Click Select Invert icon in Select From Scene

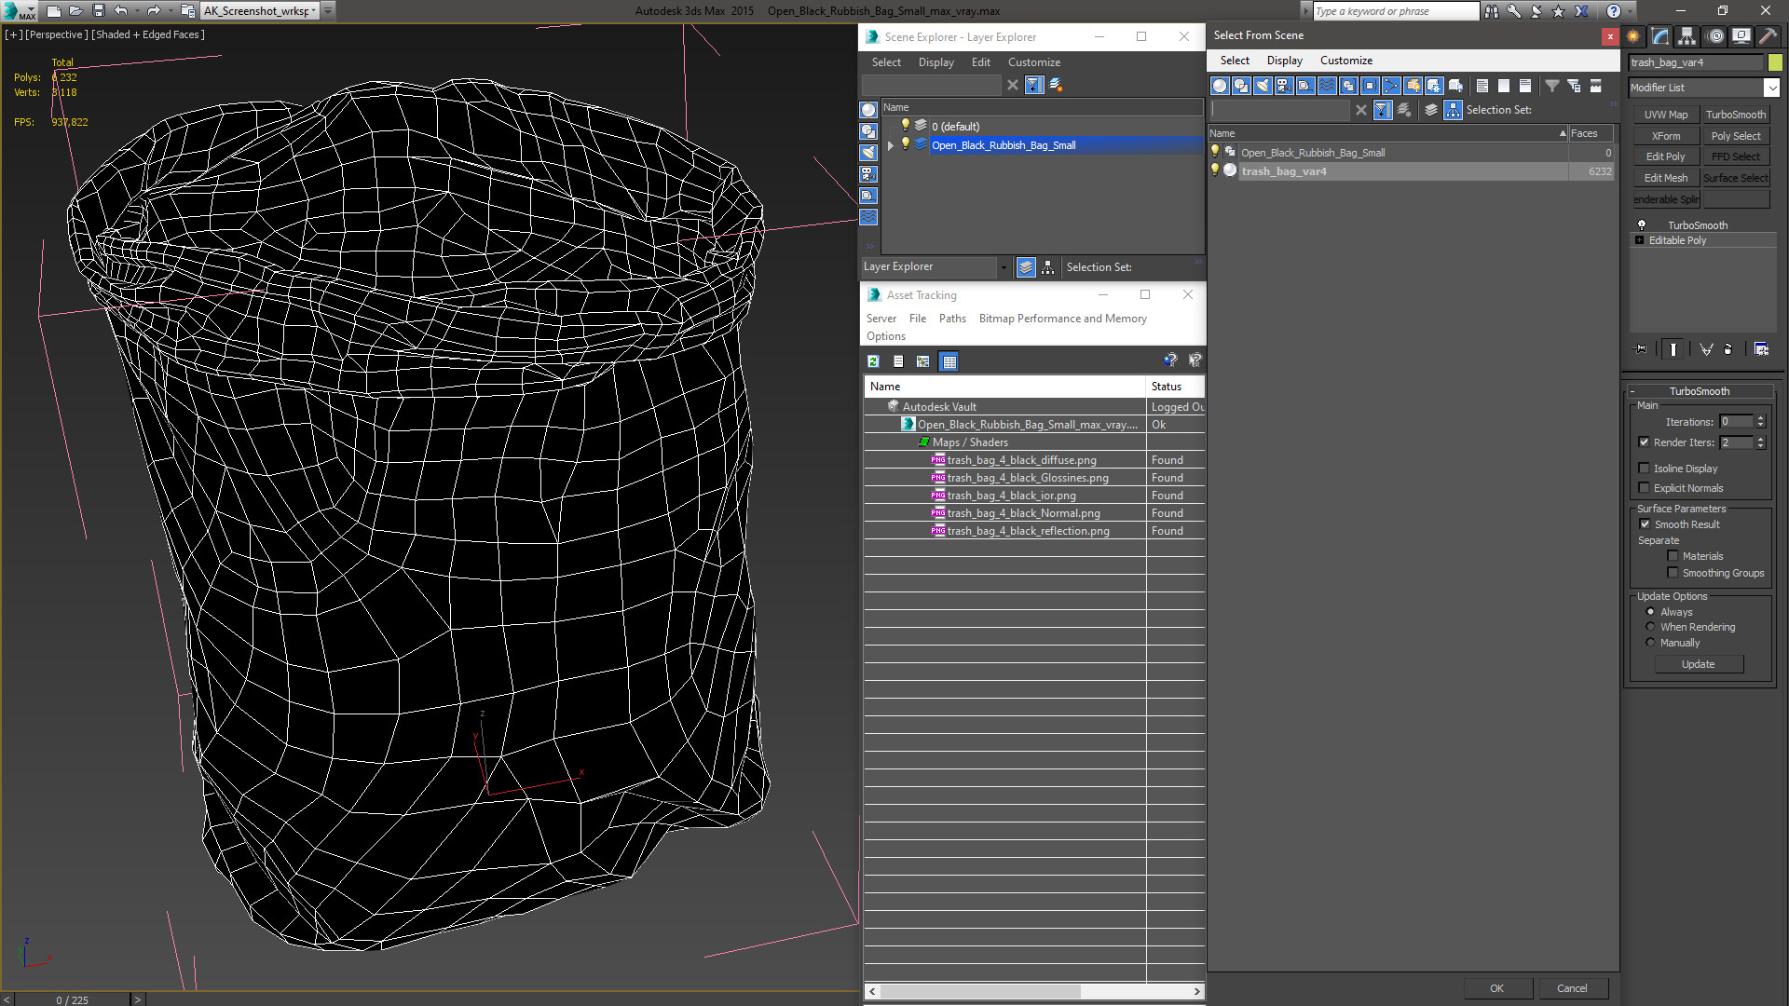click(x=1525, y=86)
